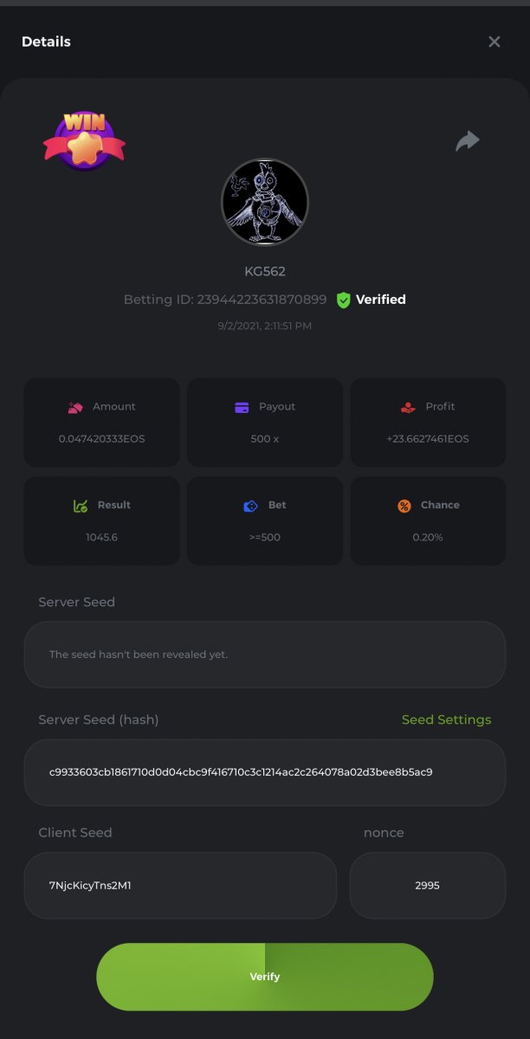
Task: Click the Chance percent icon
Action: [404, 506]
